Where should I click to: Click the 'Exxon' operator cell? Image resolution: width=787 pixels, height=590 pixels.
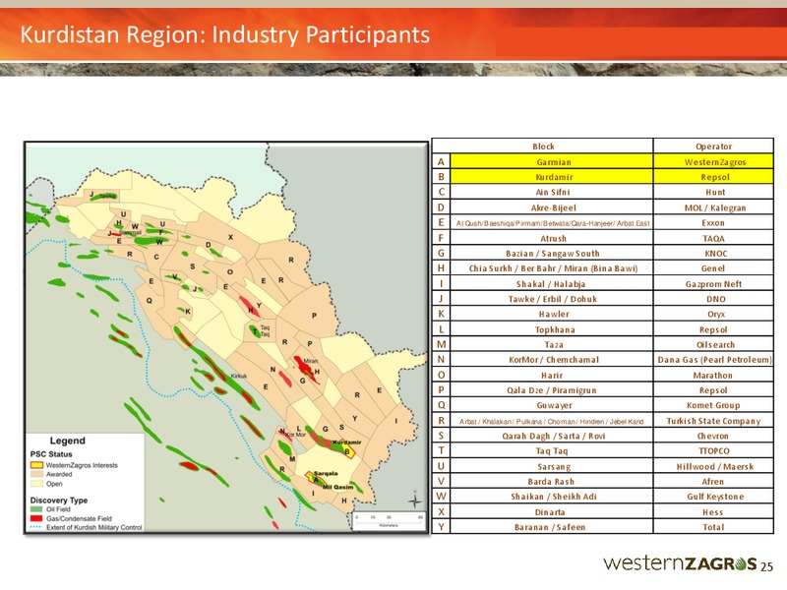(713, 222)
